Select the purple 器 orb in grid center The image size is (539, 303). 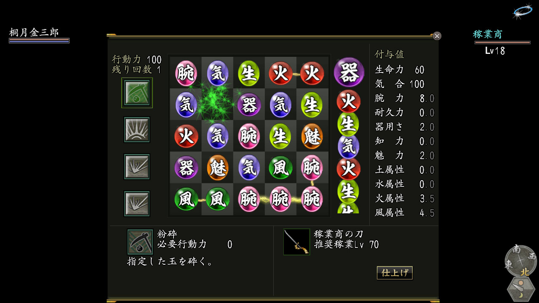[x=249, y=104]
